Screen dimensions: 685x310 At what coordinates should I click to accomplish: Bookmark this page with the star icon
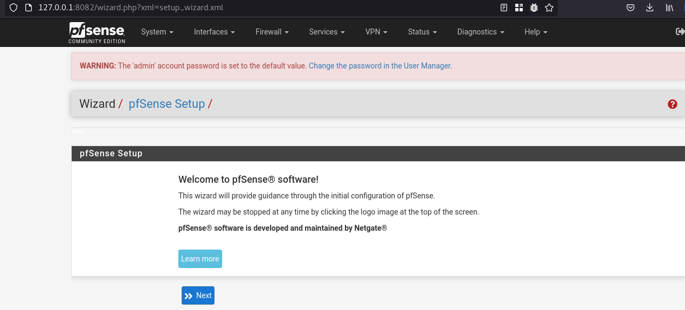(549, 8)
